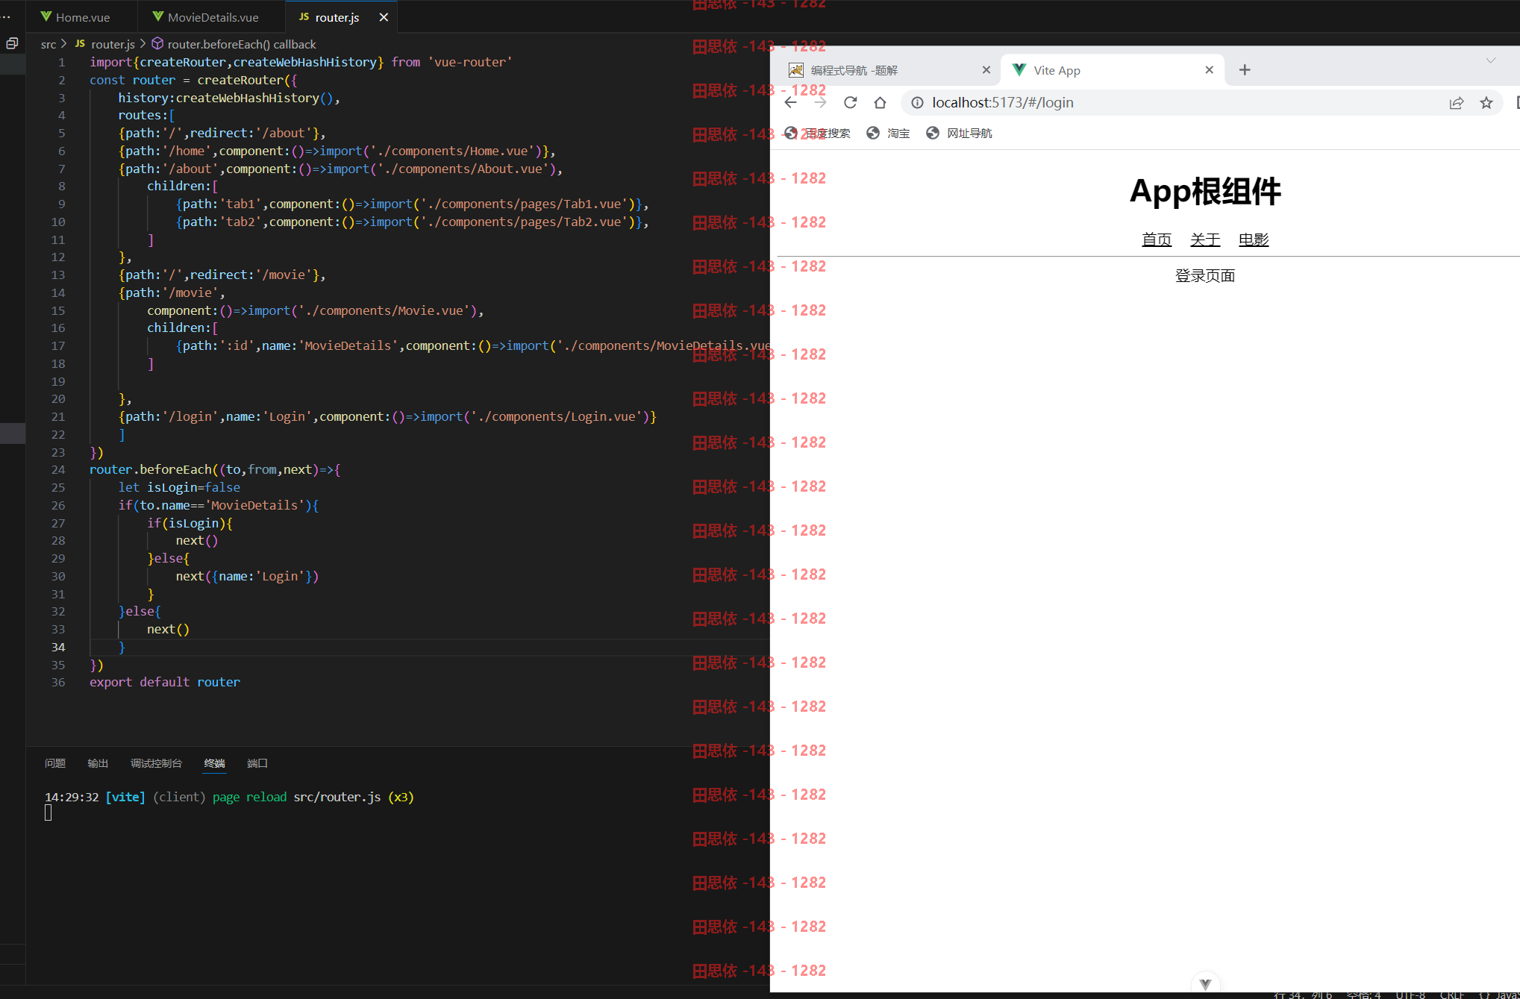1520x999 pixels.
Task: Click the UTF-8 encoding status entry
Action: click(1410, 995)
